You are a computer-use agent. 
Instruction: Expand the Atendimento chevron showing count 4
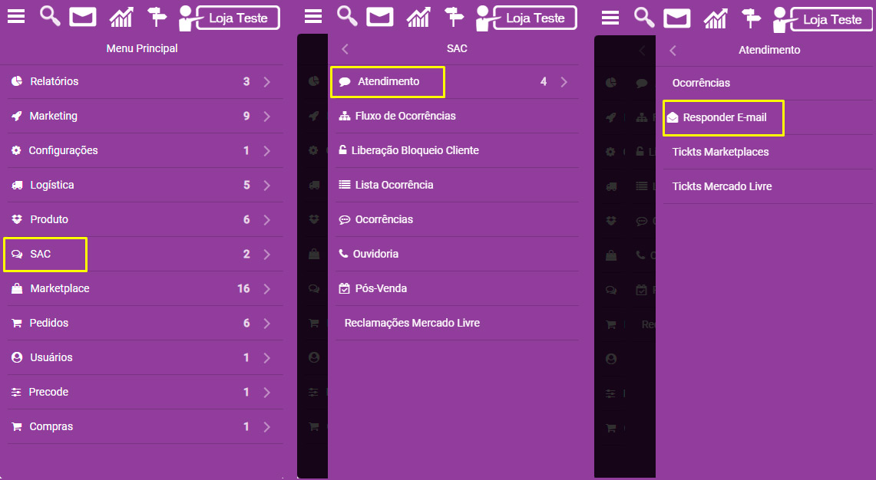(564, 82)
